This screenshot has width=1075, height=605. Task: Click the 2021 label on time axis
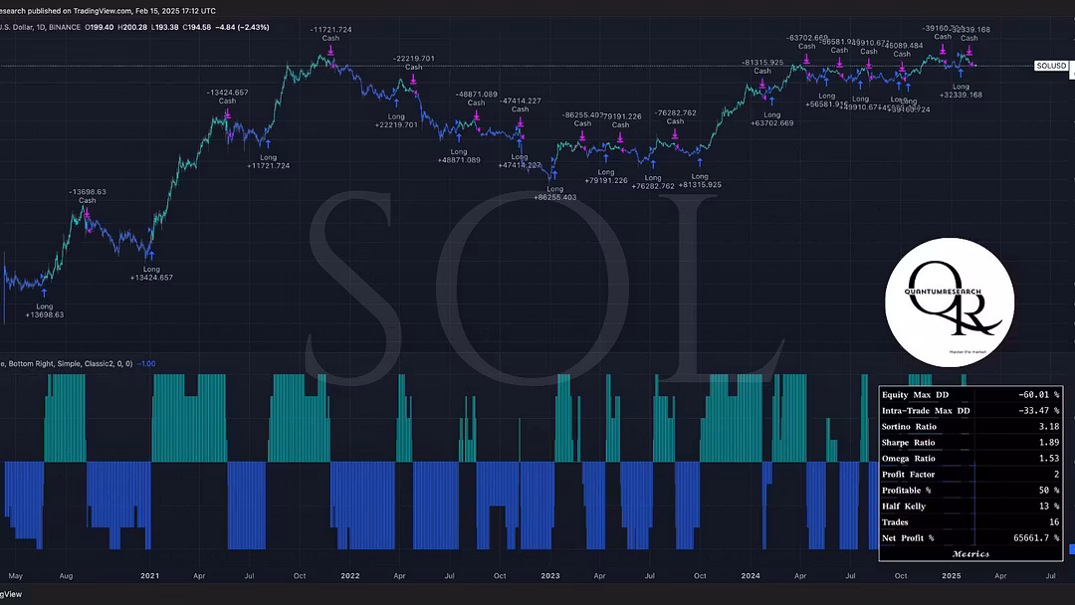(x=150, y=575)
